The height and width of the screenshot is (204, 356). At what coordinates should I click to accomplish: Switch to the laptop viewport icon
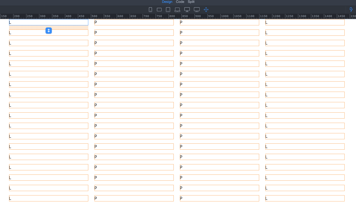(x=177, y=10)
